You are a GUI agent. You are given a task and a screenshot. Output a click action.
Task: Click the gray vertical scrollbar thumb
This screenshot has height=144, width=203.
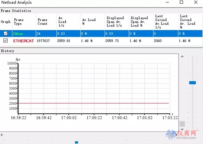coord(182,124)
